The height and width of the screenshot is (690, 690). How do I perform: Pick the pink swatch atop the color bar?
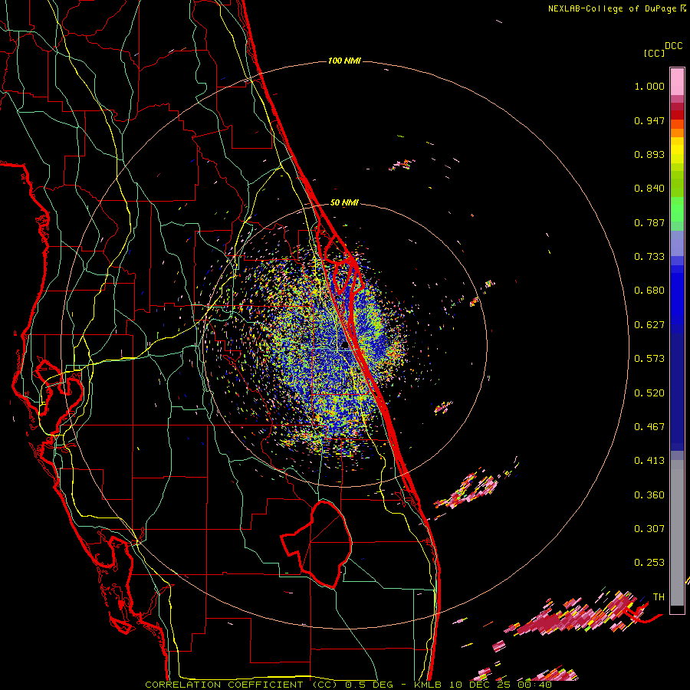coord(677,82)
